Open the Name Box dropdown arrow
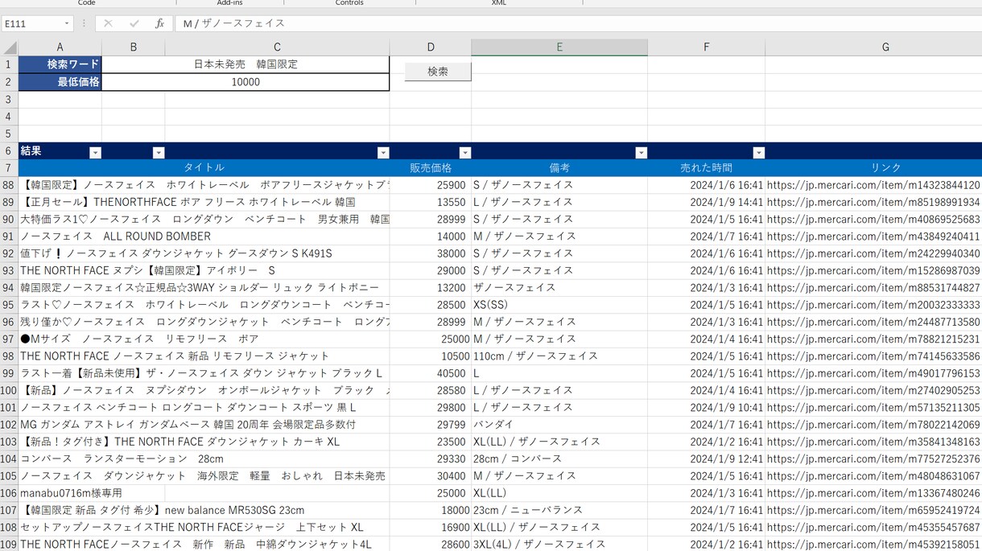 pos(67,23)
